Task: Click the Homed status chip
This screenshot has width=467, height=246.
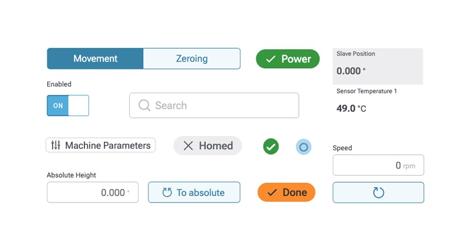Action: point(208,146)
